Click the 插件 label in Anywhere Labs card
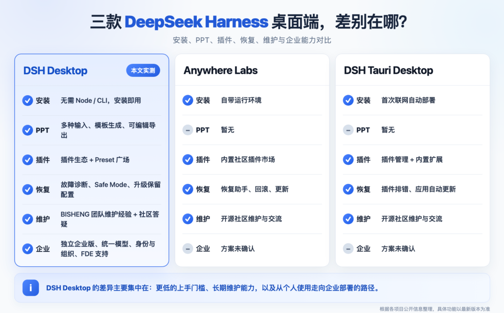The height and width of the screenshot is (313, 504). point(203,160)
